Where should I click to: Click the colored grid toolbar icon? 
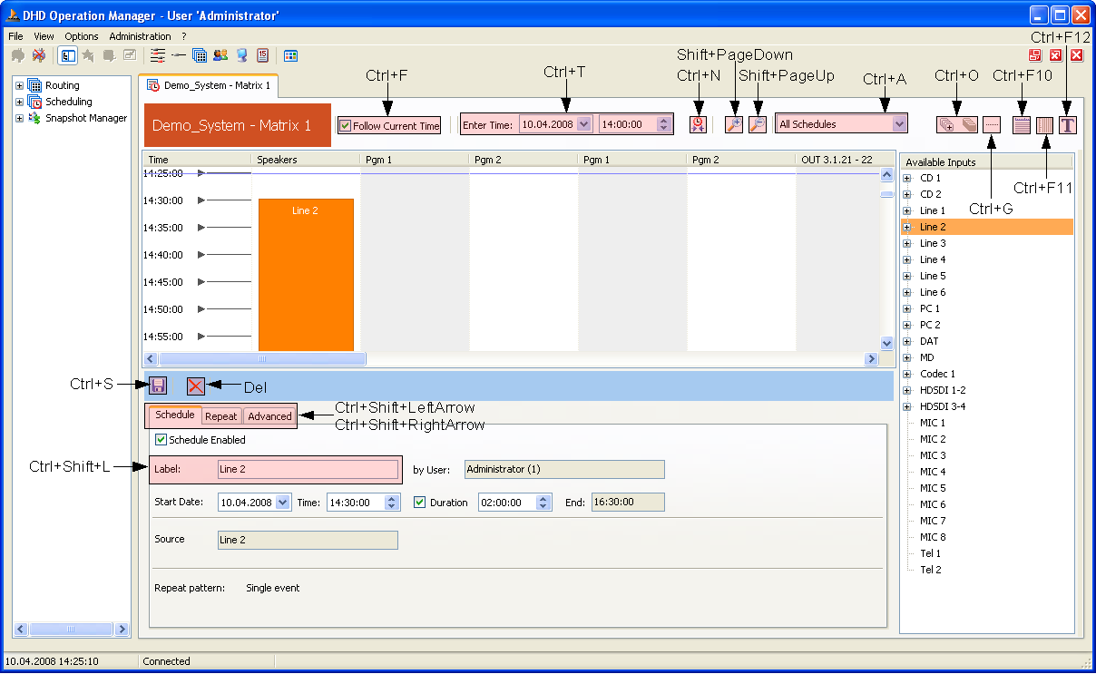pyautogui.click(x=291, y=55)
